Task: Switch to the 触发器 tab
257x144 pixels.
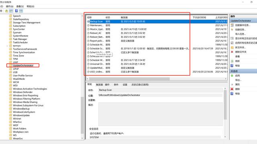Action: (x=99, y=84)
